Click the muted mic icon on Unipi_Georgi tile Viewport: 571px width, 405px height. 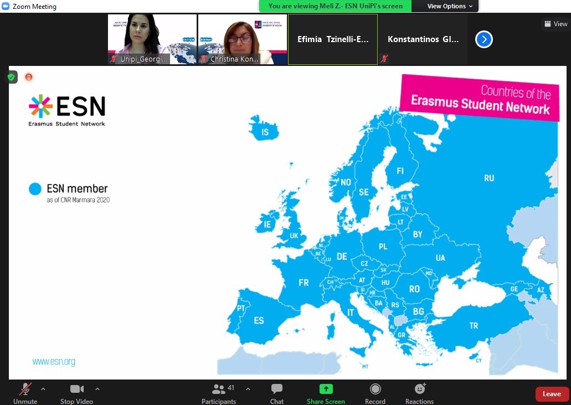click(114, 59)
